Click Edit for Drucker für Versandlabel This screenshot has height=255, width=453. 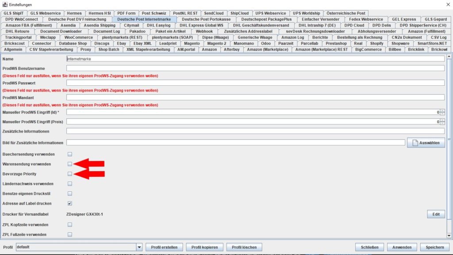pyautogui.click(x=436, y=214)
